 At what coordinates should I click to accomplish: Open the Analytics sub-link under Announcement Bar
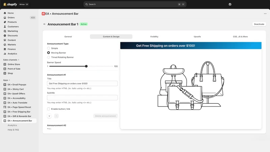click(x=12, y=125)
